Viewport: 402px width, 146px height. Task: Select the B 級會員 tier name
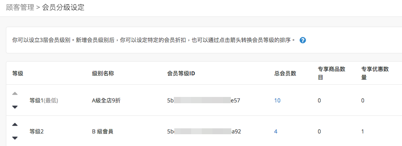(103, 132)
